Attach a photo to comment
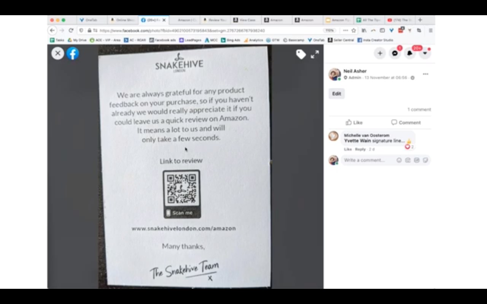This screenshot has width=487, height=304. [x=408, y=160]
